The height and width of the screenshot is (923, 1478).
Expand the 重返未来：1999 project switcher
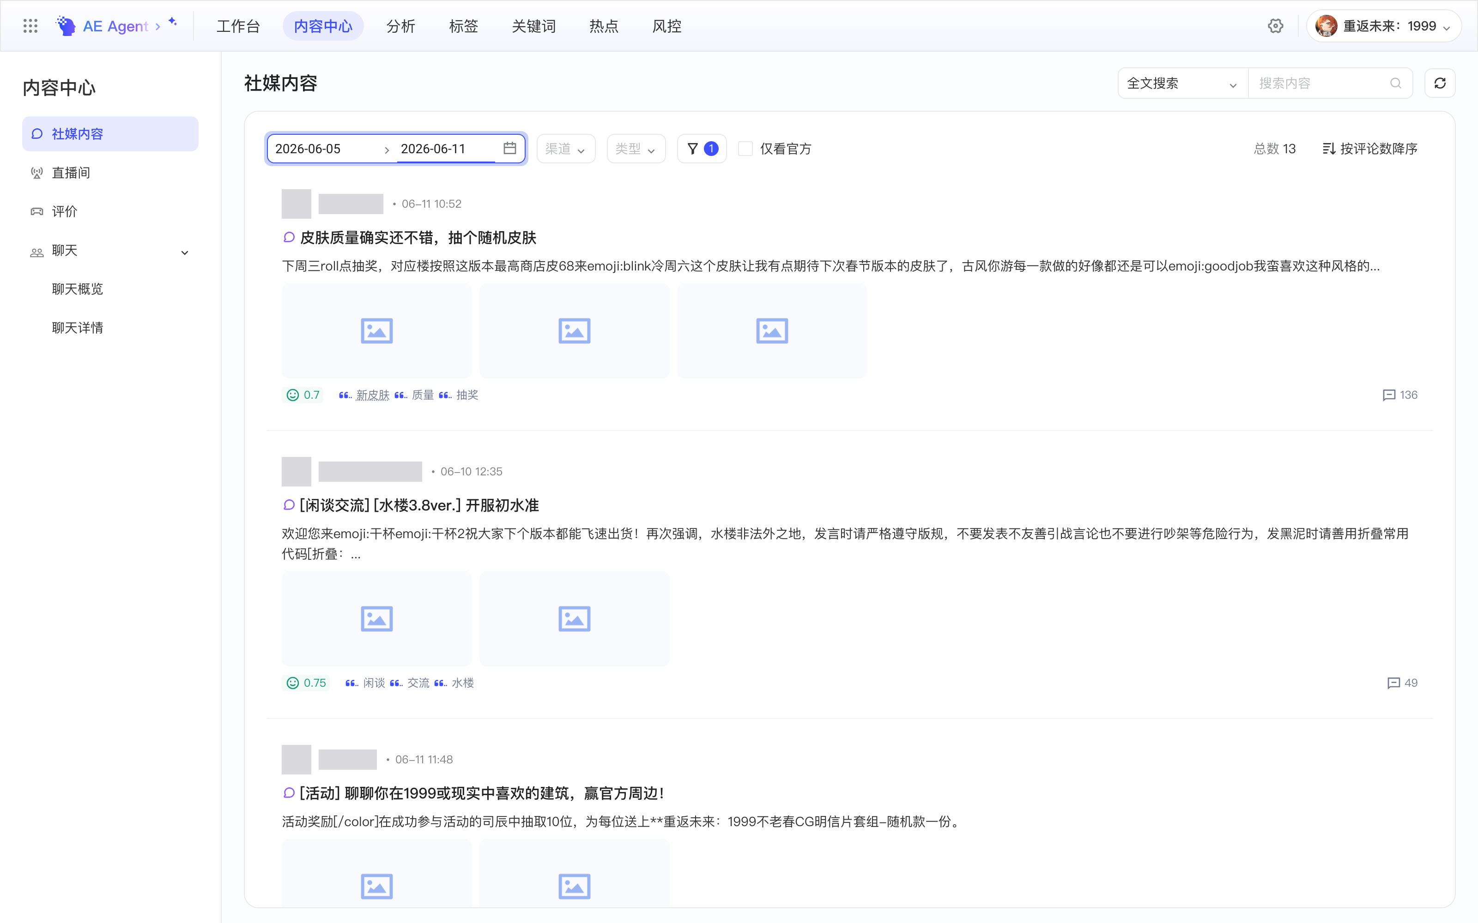1384,26
